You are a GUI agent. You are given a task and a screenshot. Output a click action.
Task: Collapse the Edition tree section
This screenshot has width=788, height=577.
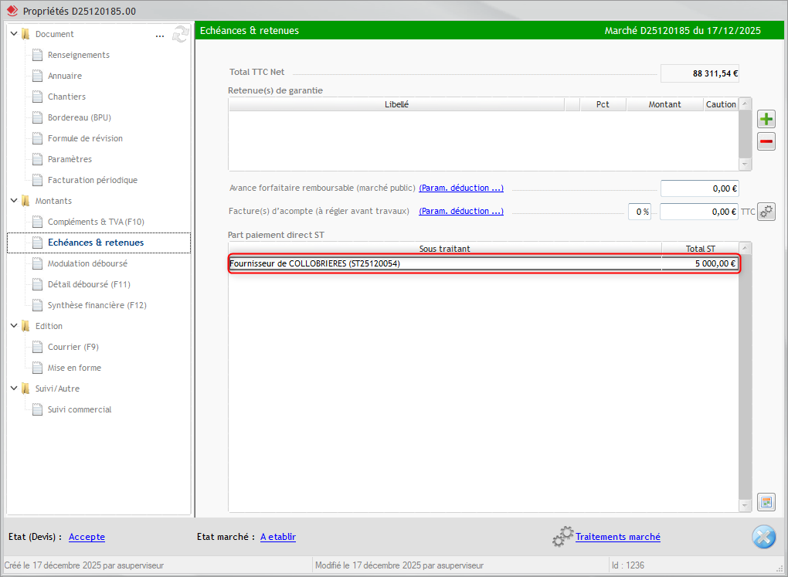point(14,326)
